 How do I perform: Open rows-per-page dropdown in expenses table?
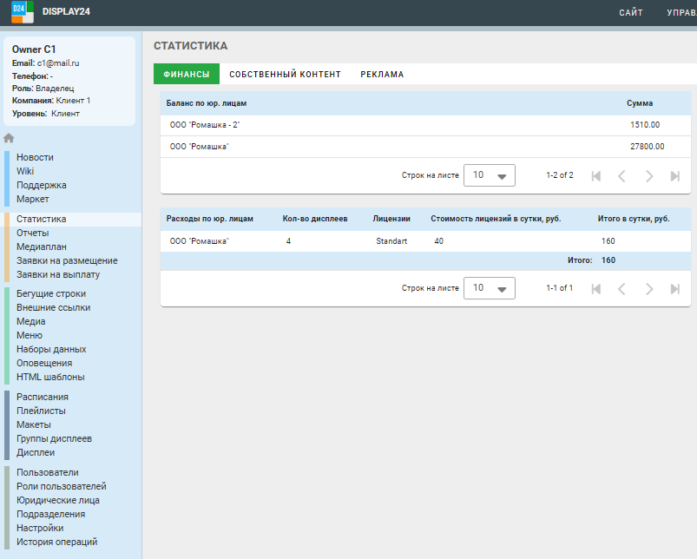coord(490,288)
